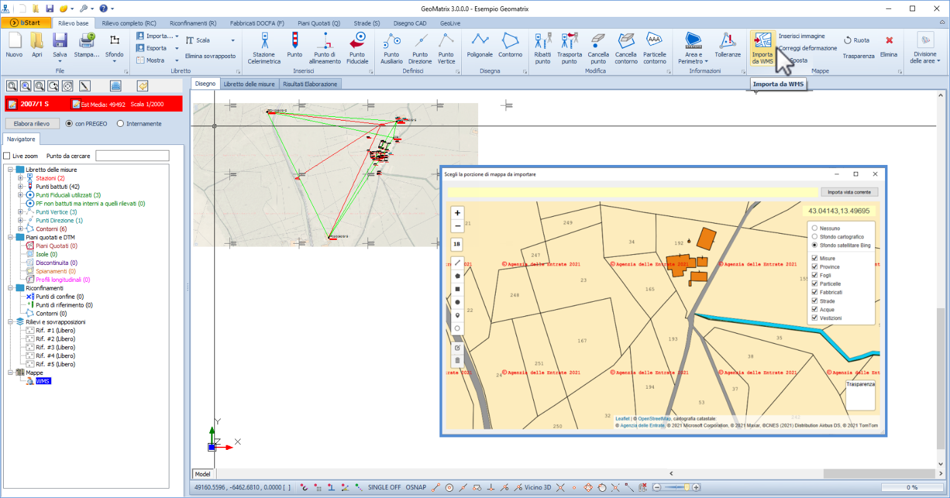The image size is (950, 498).
Task: Open the Strade (S) ribbon tab
Action: 367,23
